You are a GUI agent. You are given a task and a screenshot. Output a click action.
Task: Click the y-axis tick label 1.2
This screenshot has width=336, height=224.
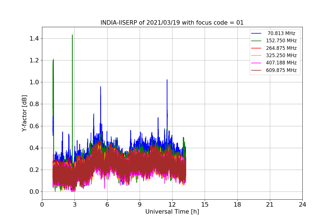click(x=34, y=60)
